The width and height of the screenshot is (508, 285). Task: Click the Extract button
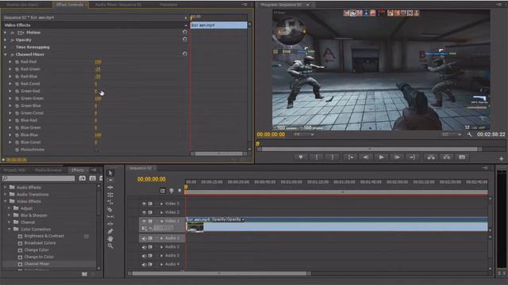[446, 157]
